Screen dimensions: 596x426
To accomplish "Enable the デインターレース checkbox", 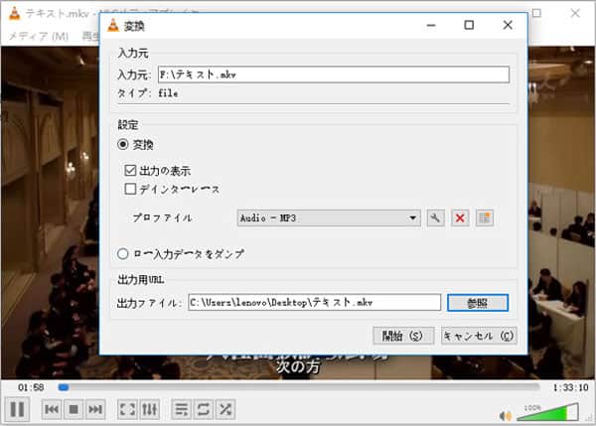I will pyautogui.click(x=130, y=189).
